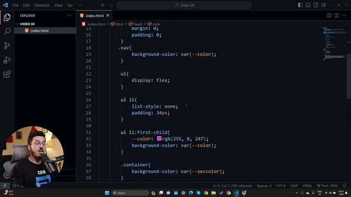Show hidden system tray icons

(x=297, y=193)
